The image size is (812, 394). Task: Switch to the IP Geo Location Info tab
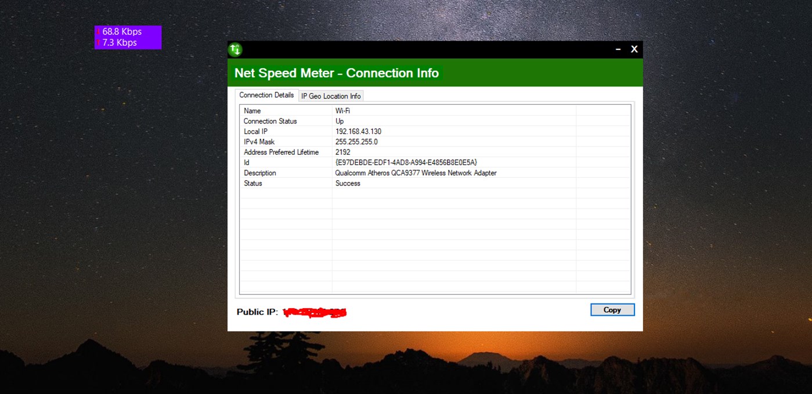coord(330,96)
